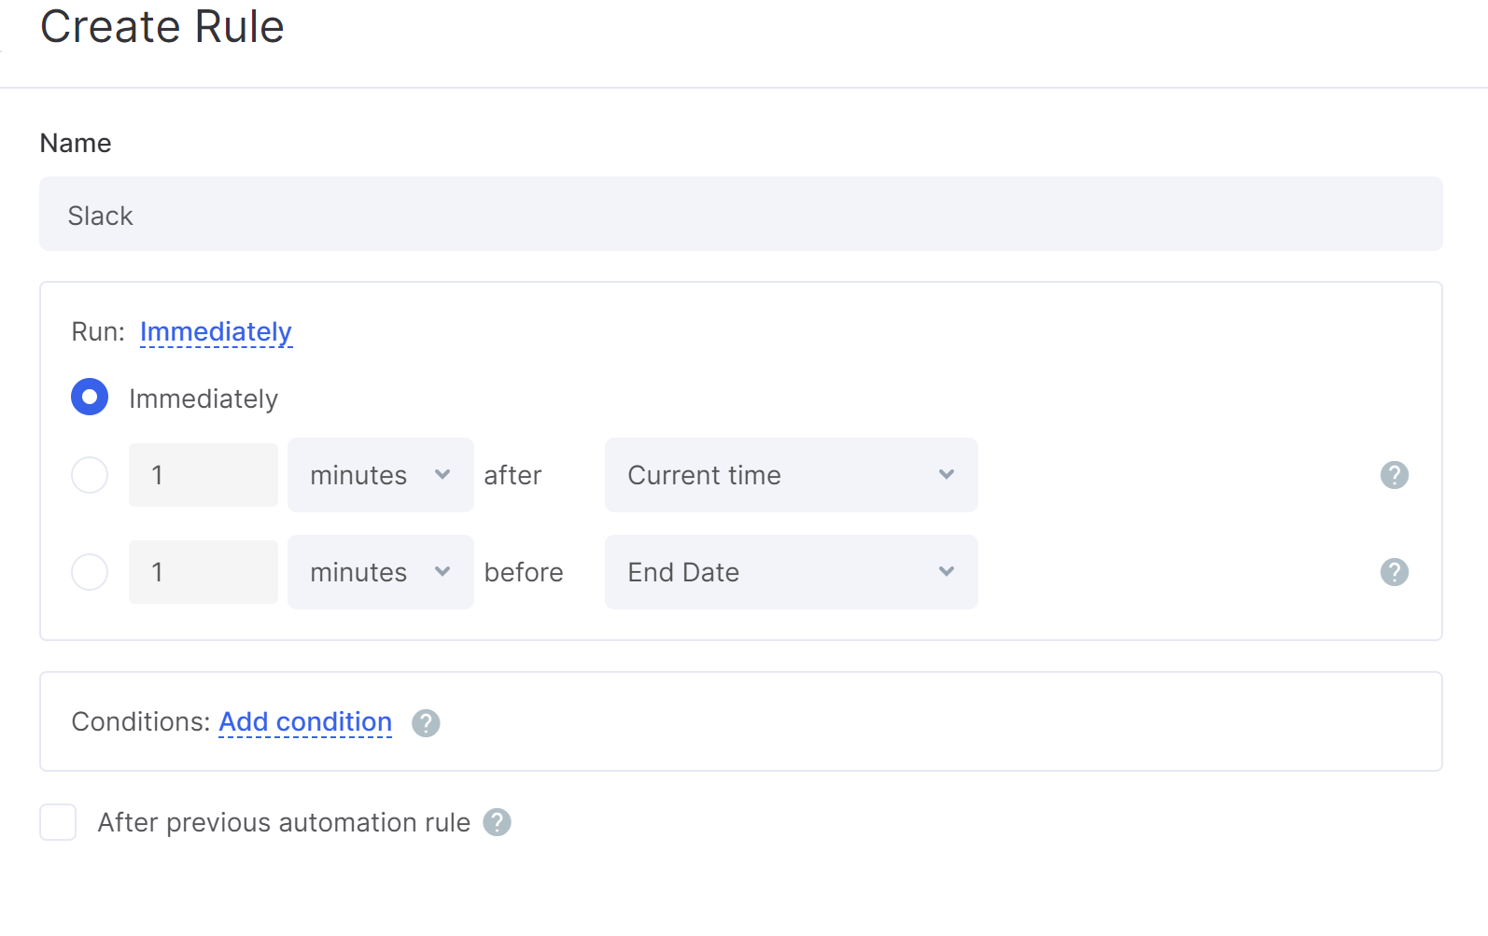Click the number field in the 'after' row

[204, 475]
